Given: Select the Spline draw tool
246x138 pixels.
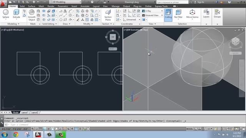Looking at the screenshot, I should click(x=61, y=15).
